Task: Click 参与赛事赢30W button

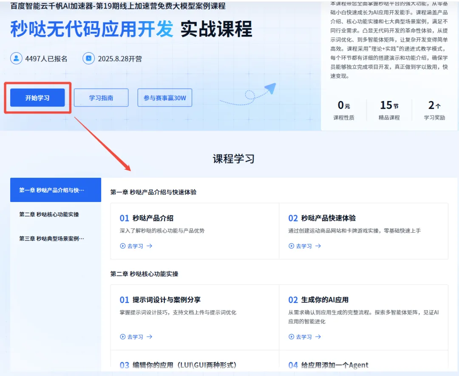Action: point(165,98)
